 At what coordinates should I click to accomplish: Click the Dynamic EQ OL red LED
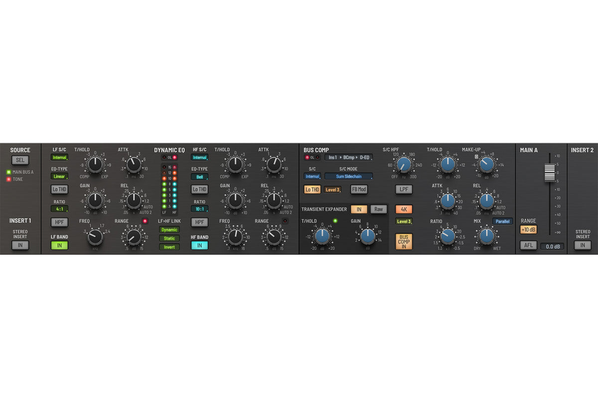(x=174, y=158)
